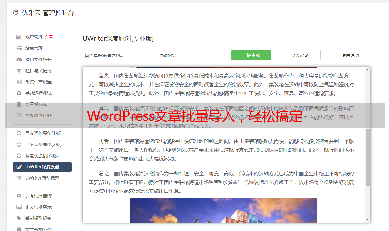This screenshot has height=231, width=389.
Task: Click the 文章暂存库 database icon
Action: pyautogui.click(x=19, y=104)
